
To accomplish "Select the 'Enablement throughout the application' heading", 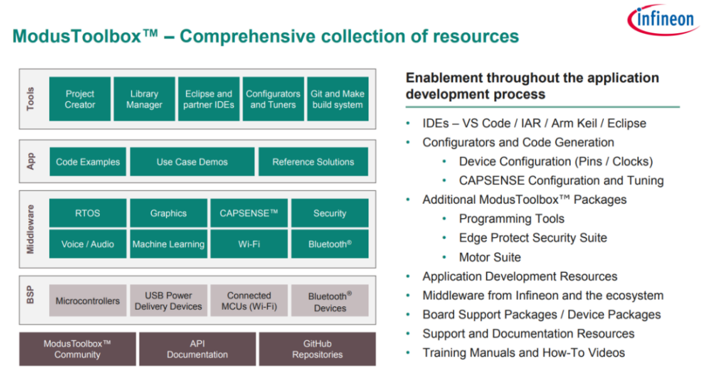I will click(x=532, y=86).
